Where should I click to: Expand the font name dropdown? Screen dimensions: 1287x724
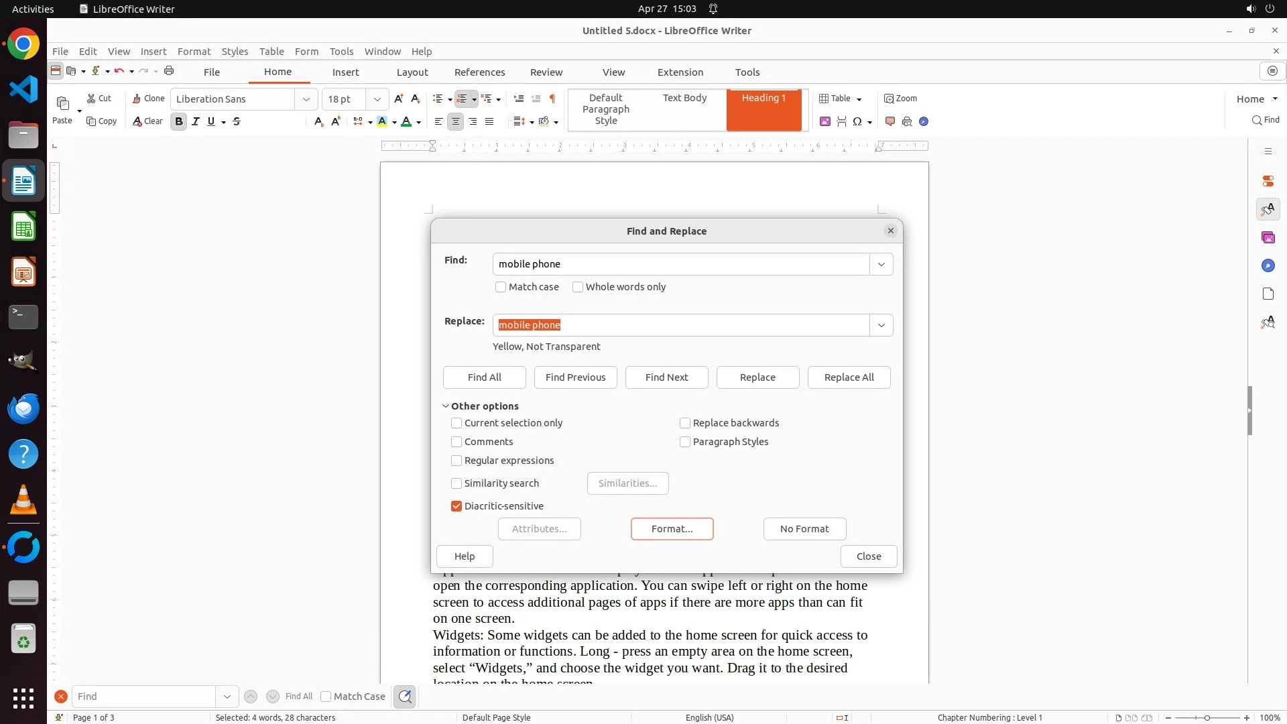306,99
